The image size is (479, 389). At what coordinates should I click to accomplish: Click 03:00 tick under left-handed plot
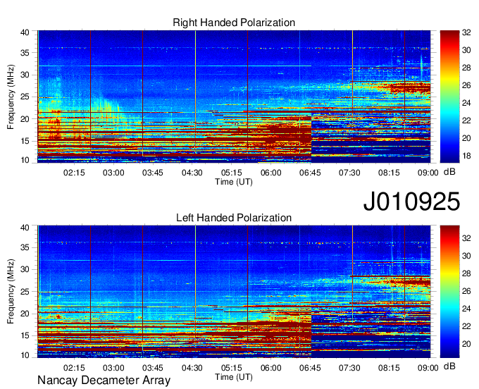point(113,367)
